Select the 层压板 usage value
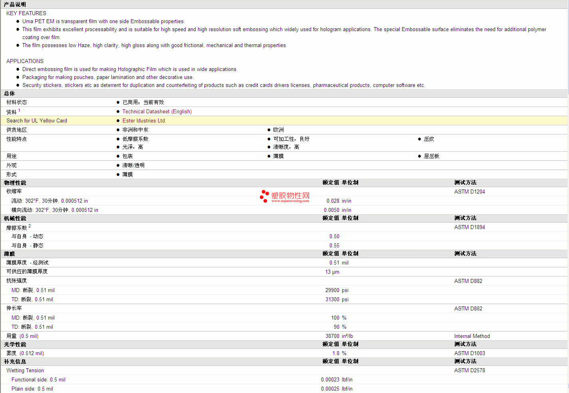This screenshot has width=569, height=393. 432,156
